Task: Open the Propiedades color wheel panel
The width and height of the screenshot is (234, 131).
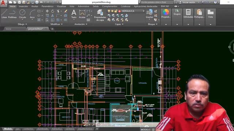Action: click(166, 14)
